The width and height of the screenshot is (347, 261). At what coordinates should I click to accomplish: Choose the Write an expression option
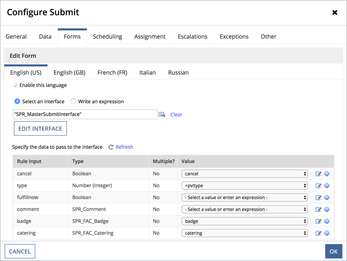pyautogui.click(x=73, y=101)
